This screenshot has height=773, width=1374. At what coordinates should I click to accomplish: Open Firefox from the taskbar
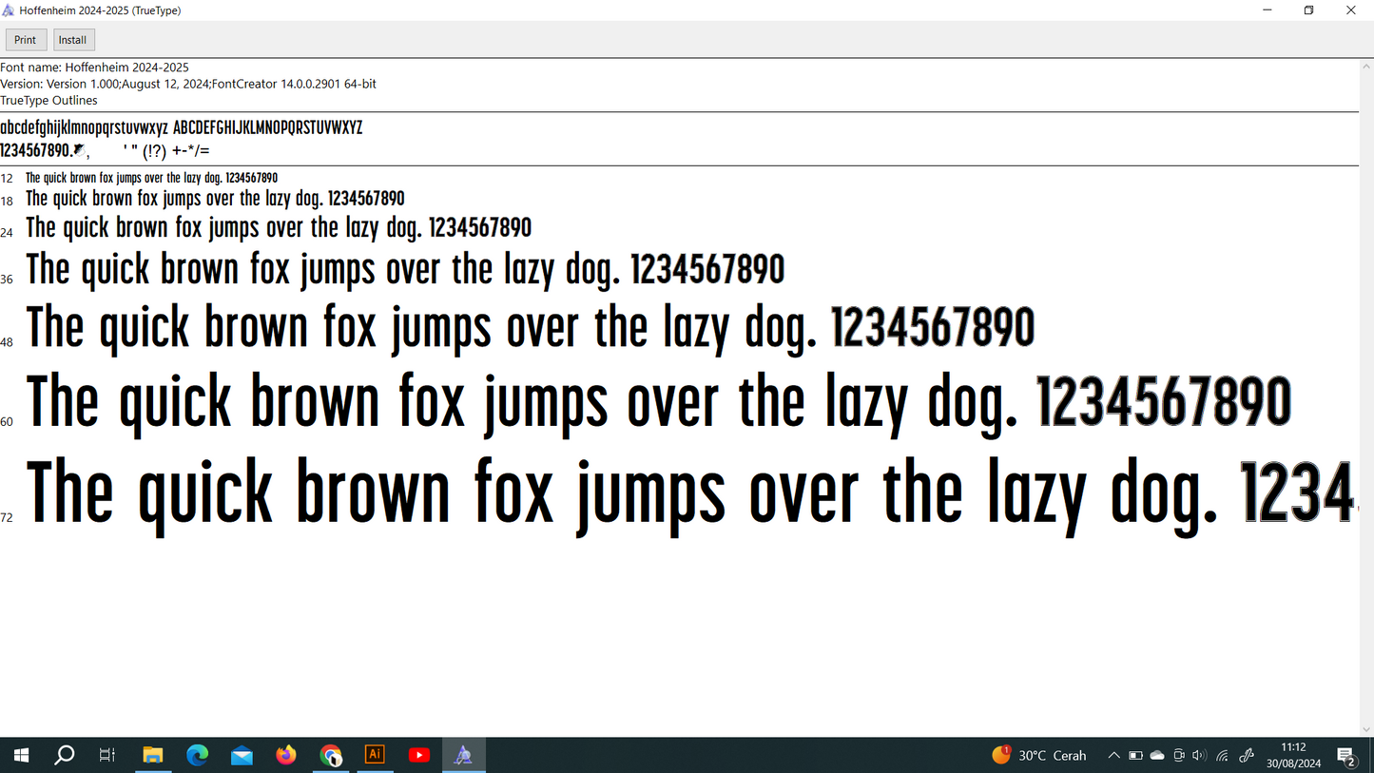click(x=286, y=755)
